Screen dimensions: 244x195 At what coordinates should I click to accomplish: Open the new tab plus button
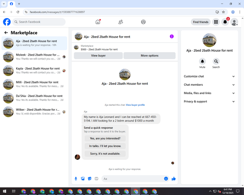[x=19, y=4]
